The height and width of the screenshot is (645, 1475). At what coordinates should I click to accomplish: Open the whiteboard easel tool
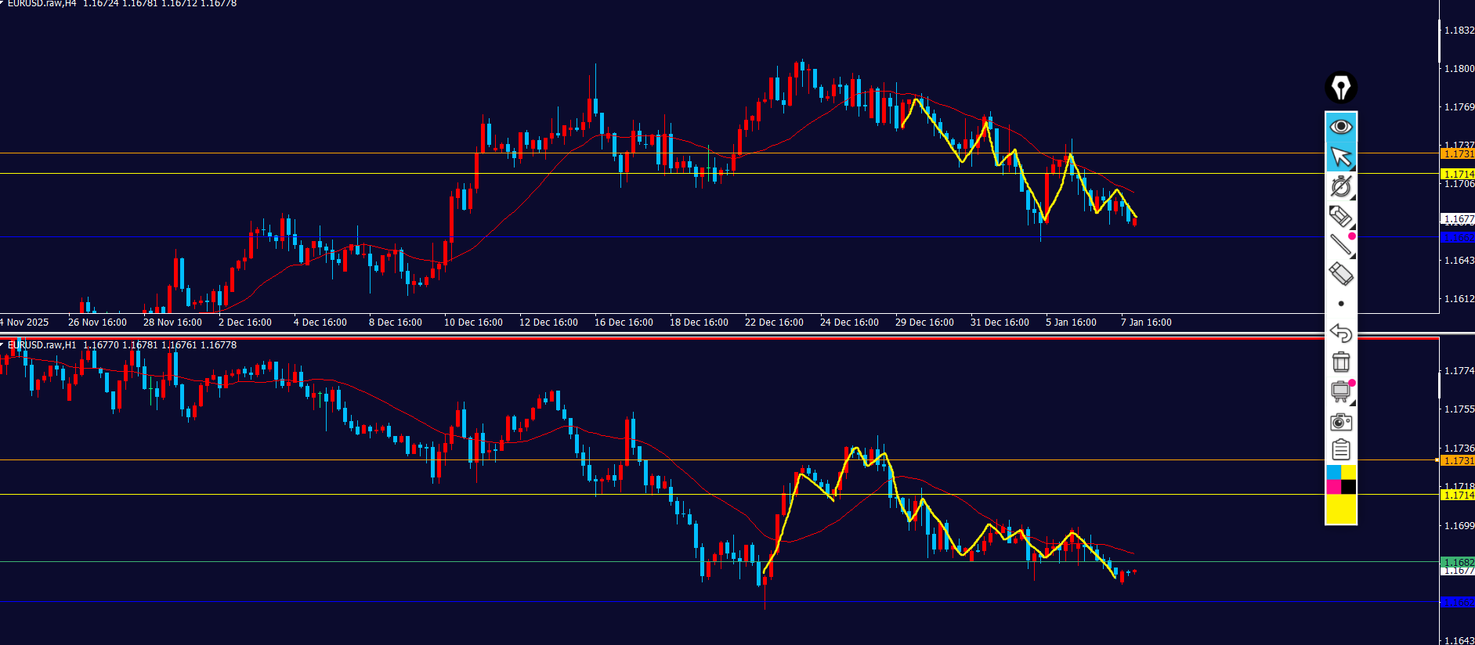point(1340,391)
